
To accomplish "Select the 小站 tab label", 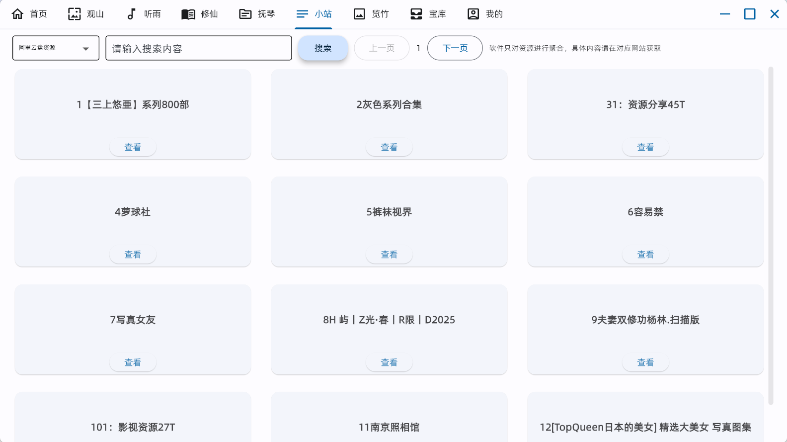I will (x=323, y=14).
